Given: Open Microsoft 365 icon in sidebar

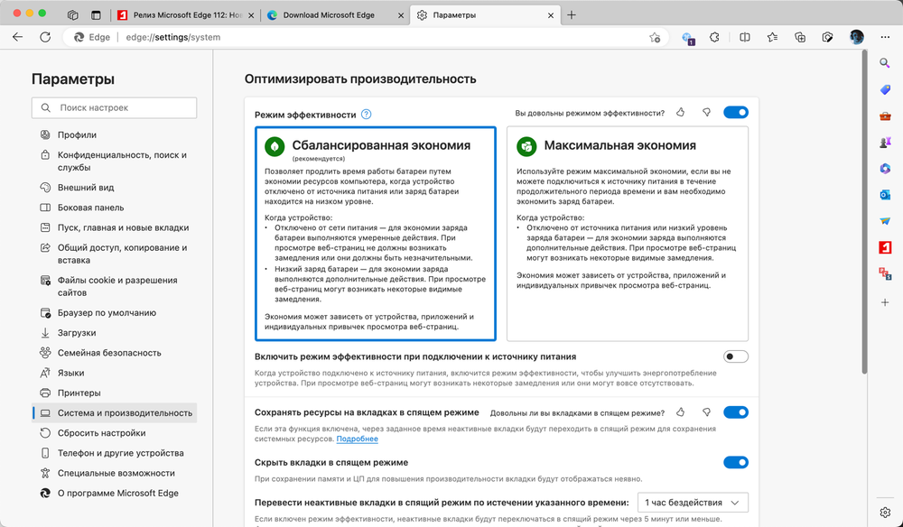Looking at the screenshot, I should point(885,169).
